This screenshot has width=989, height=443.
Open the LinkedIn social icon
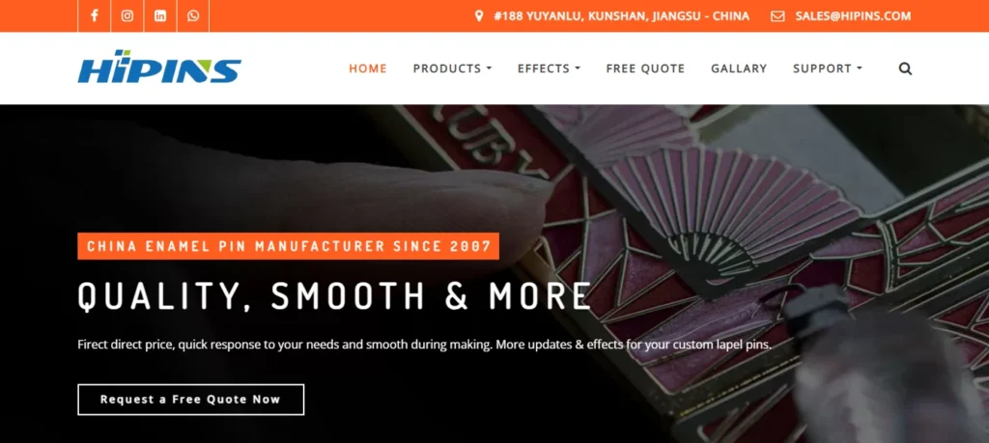point(160,15)
